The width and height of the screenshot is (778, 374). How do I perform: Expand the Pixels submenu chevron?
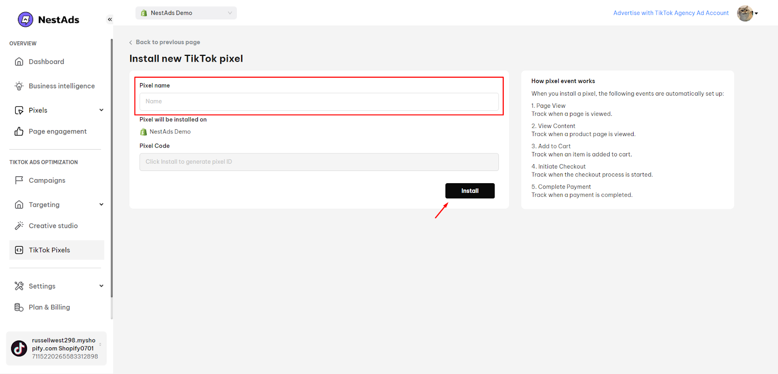coord(101,110)
